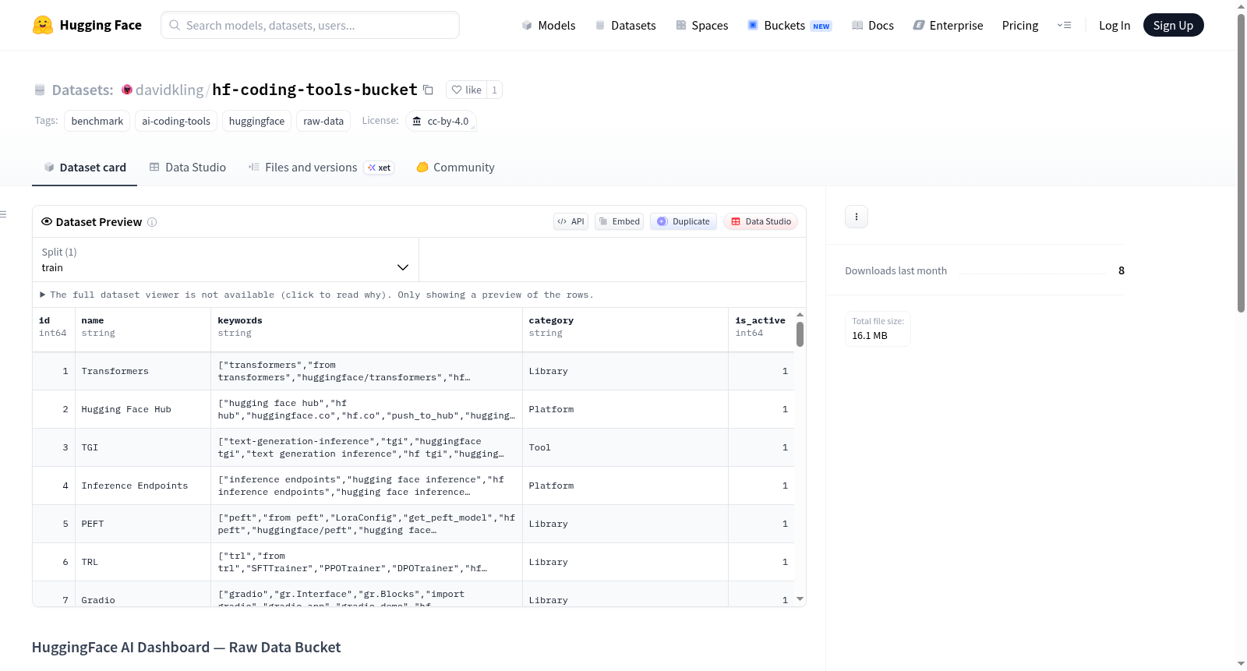The width and height of the screenshot is (1247, 671).
Task: Click the is_active column header
Action: (761, 327)
